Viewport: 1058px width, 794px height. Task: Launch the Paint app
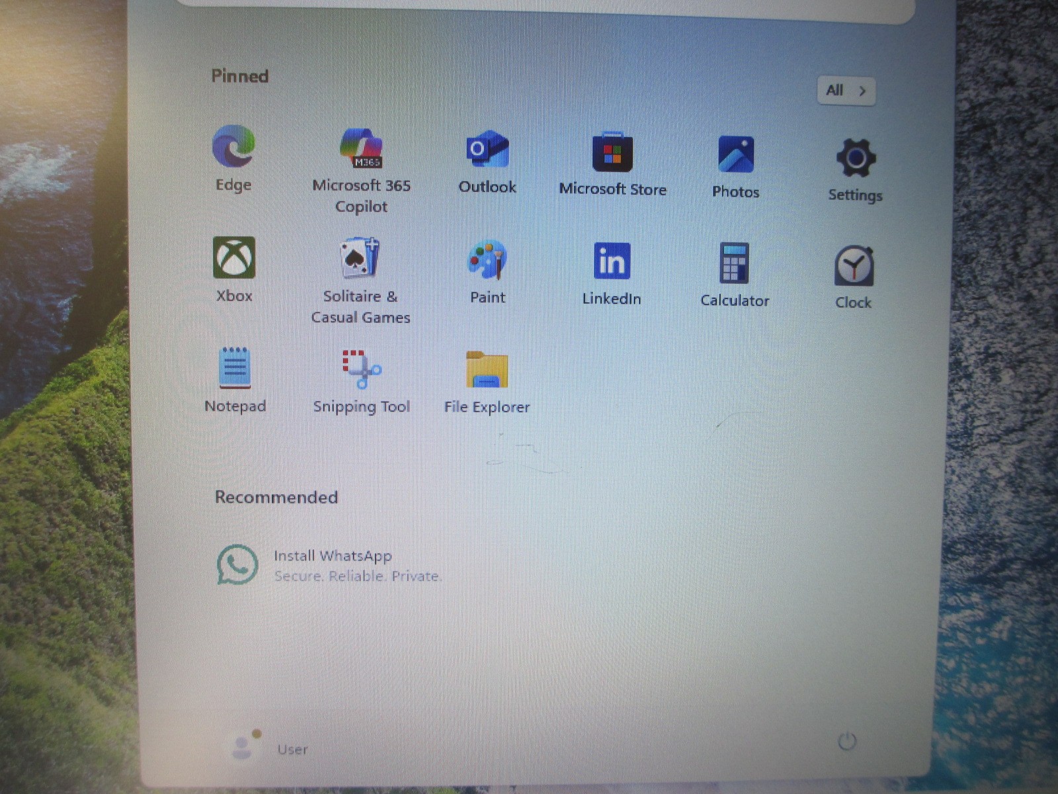coord(487,260)
